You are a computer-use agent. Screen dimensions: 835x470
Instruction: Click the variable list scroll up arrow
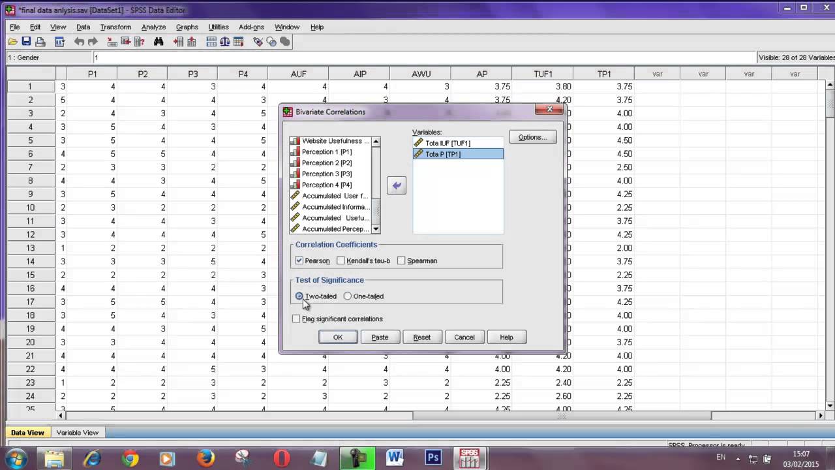pos(376,142)
